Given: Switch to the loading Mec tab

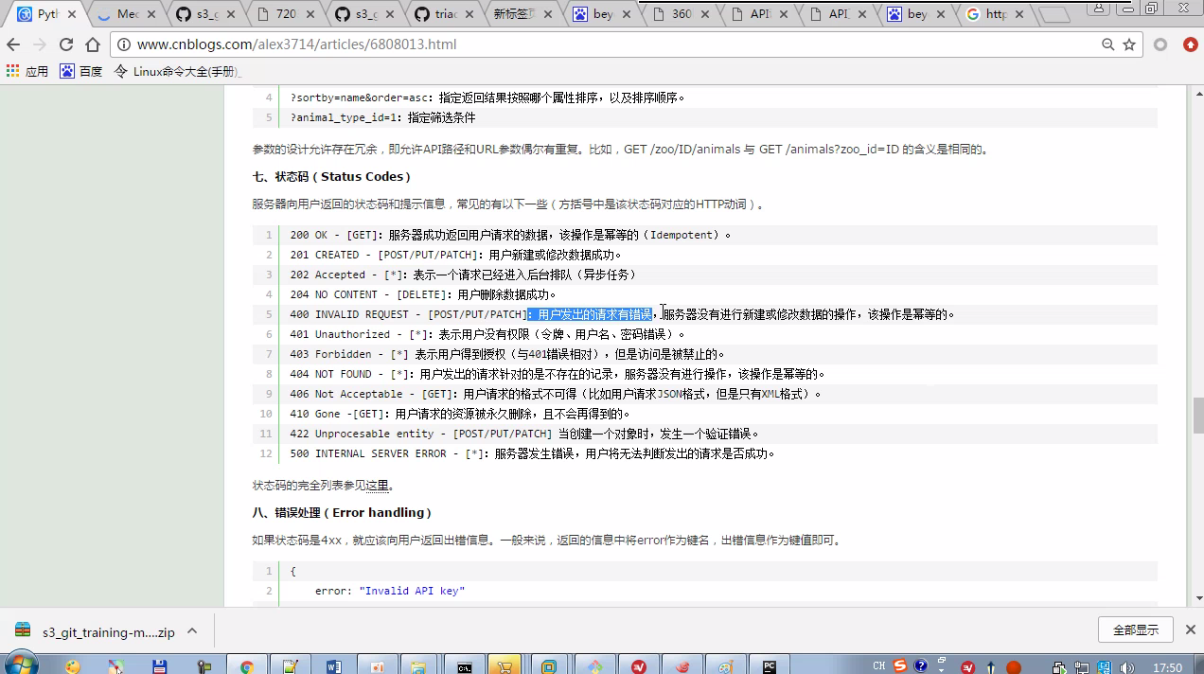Looking at the screenshot, I should (128, 14).
